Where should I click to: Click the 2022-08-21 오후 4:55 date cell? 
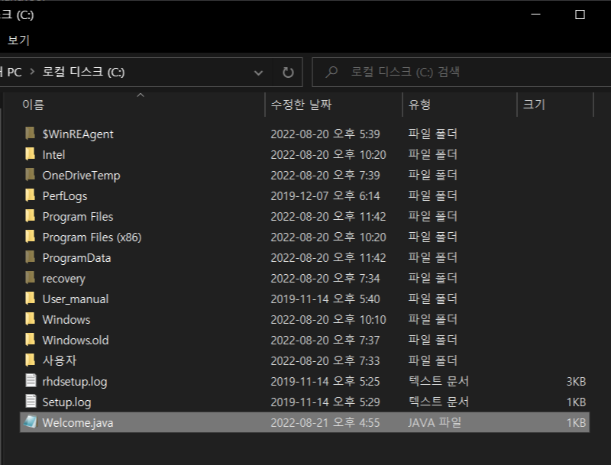(x=325, y=422)
